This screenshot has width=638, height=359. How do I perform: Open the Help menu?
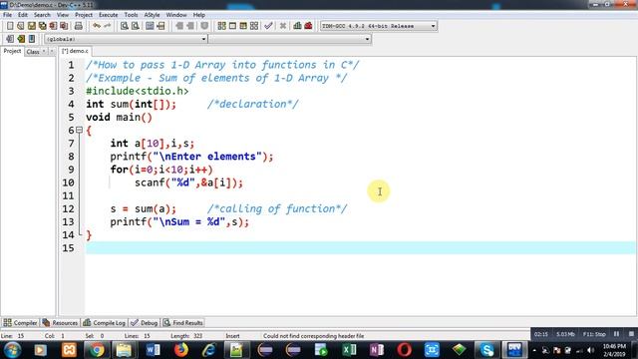(199, 15)
